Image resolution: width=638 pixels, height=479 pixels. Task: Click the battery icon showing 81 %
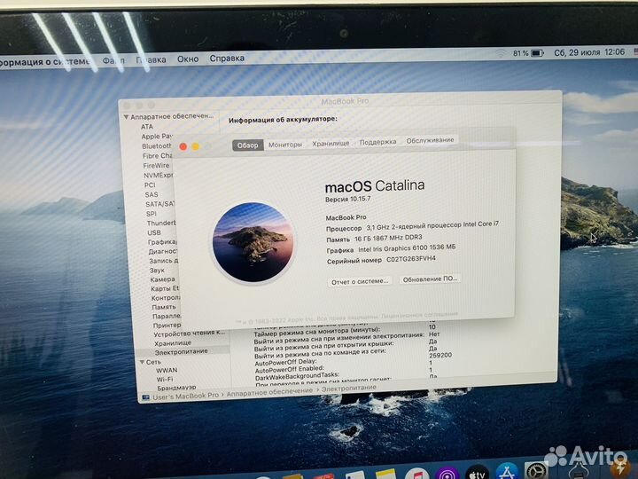tap(537, 53)
